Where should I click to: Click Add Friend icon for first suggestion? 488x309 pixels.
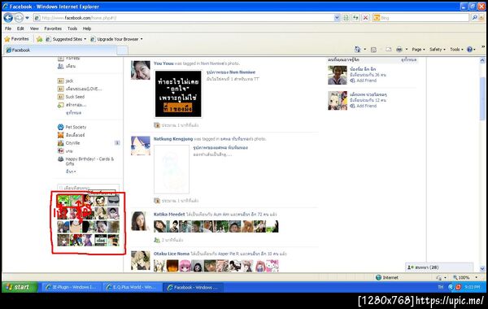352,81
